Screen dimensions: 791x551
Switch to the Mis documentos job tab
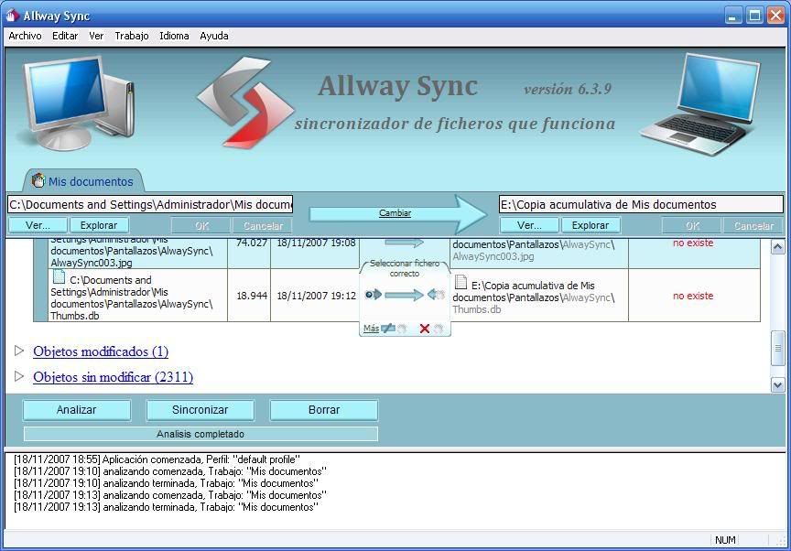(83, 181)
